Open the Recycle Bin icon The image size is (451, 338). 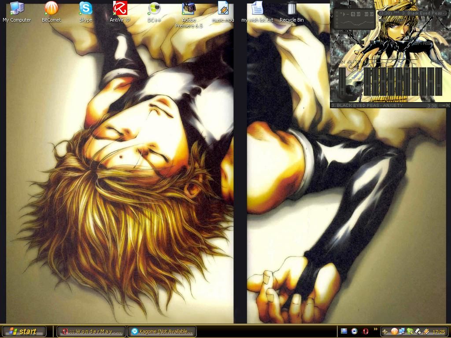click(292, 12)
